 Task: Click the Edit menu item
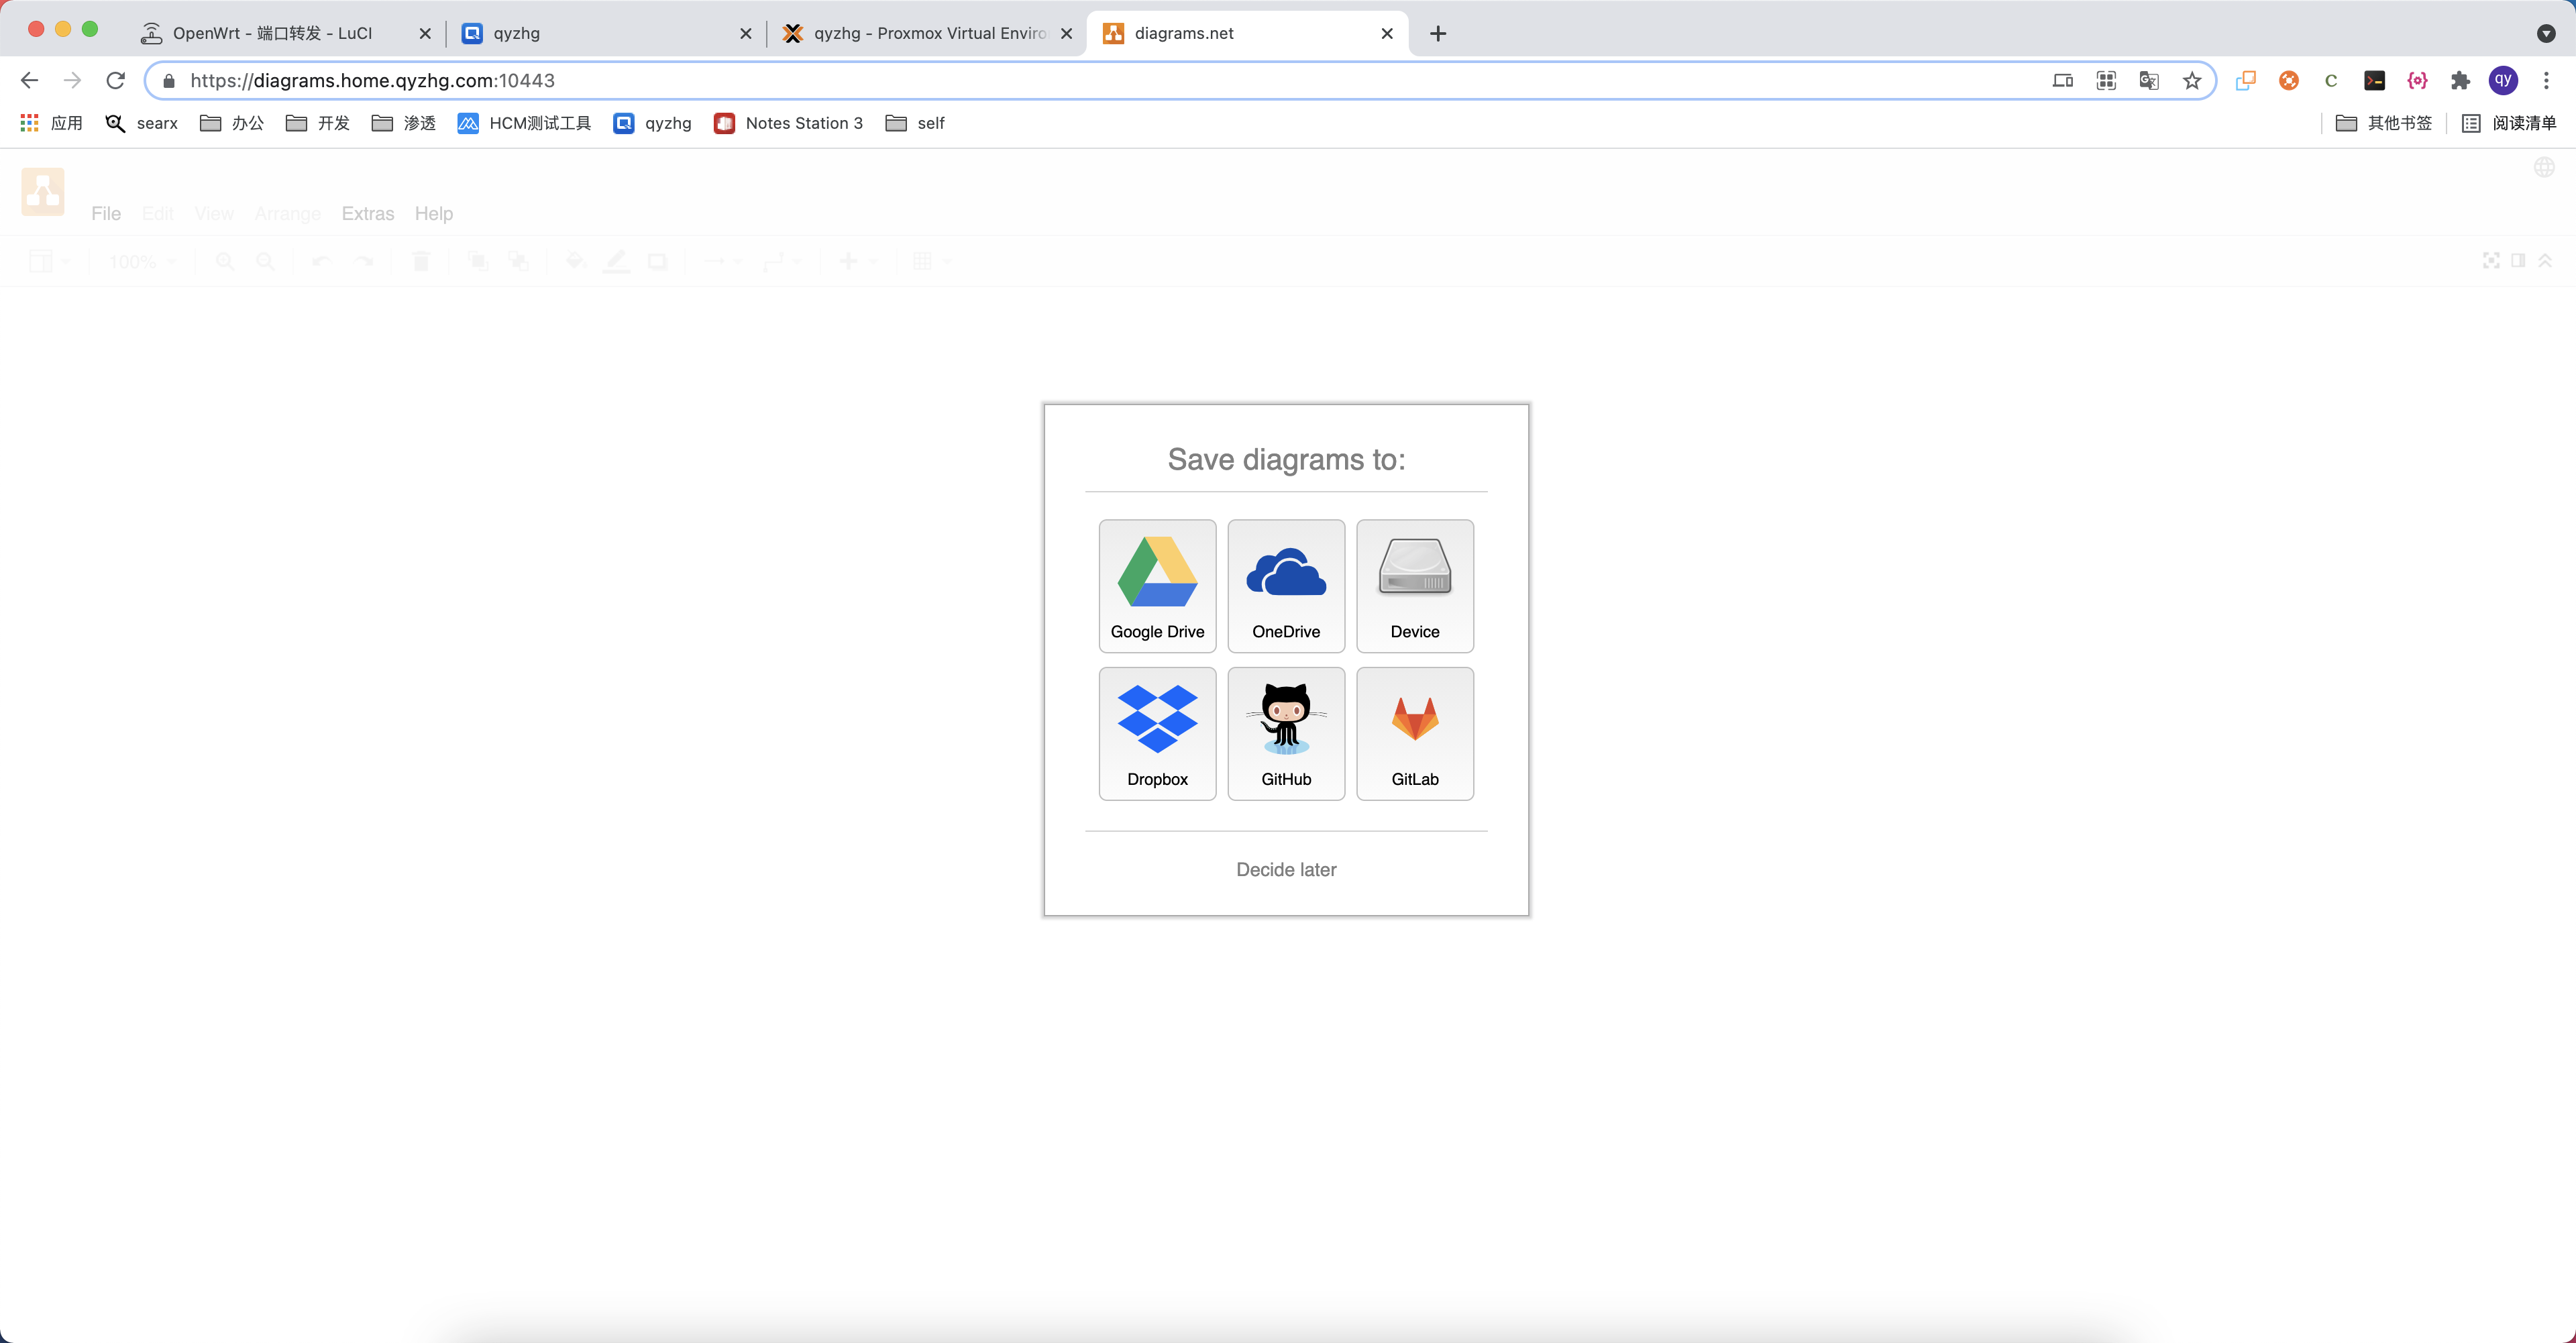tap(157, 213)
